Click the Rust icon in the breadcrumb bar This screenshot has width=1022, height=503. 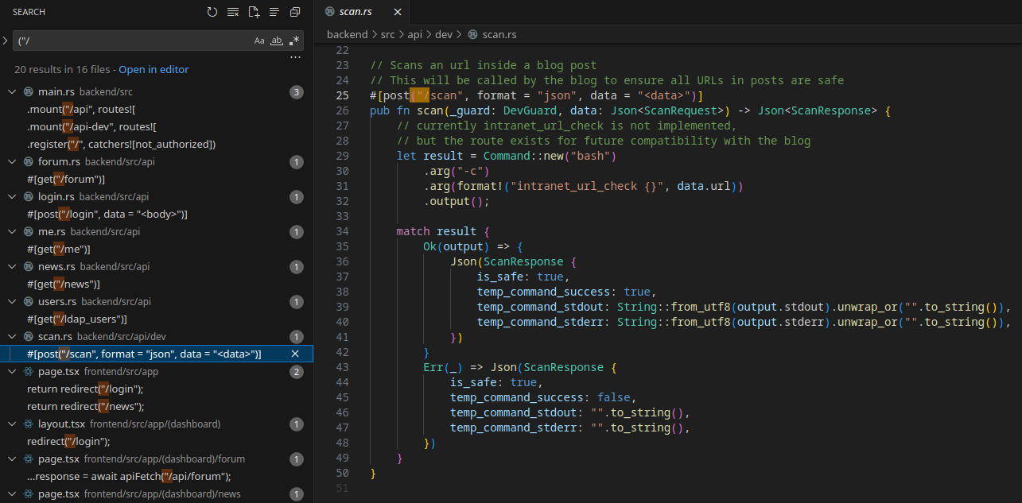[x=472, y=35]
